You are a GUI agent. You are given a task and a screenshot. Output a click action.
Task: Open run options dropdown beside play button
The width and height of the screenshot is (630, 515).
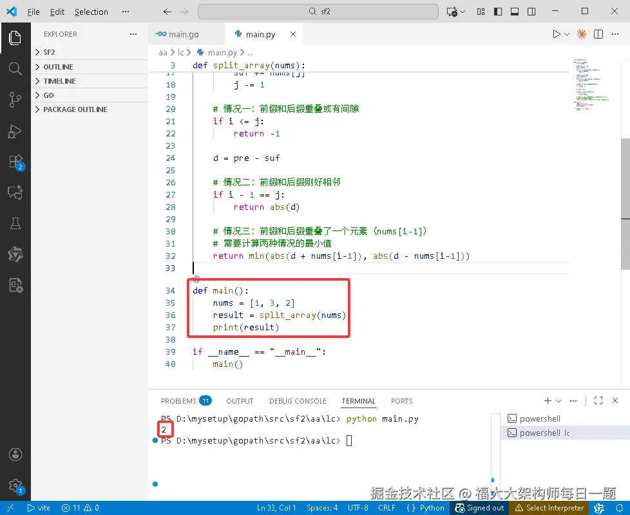(567, 34)
